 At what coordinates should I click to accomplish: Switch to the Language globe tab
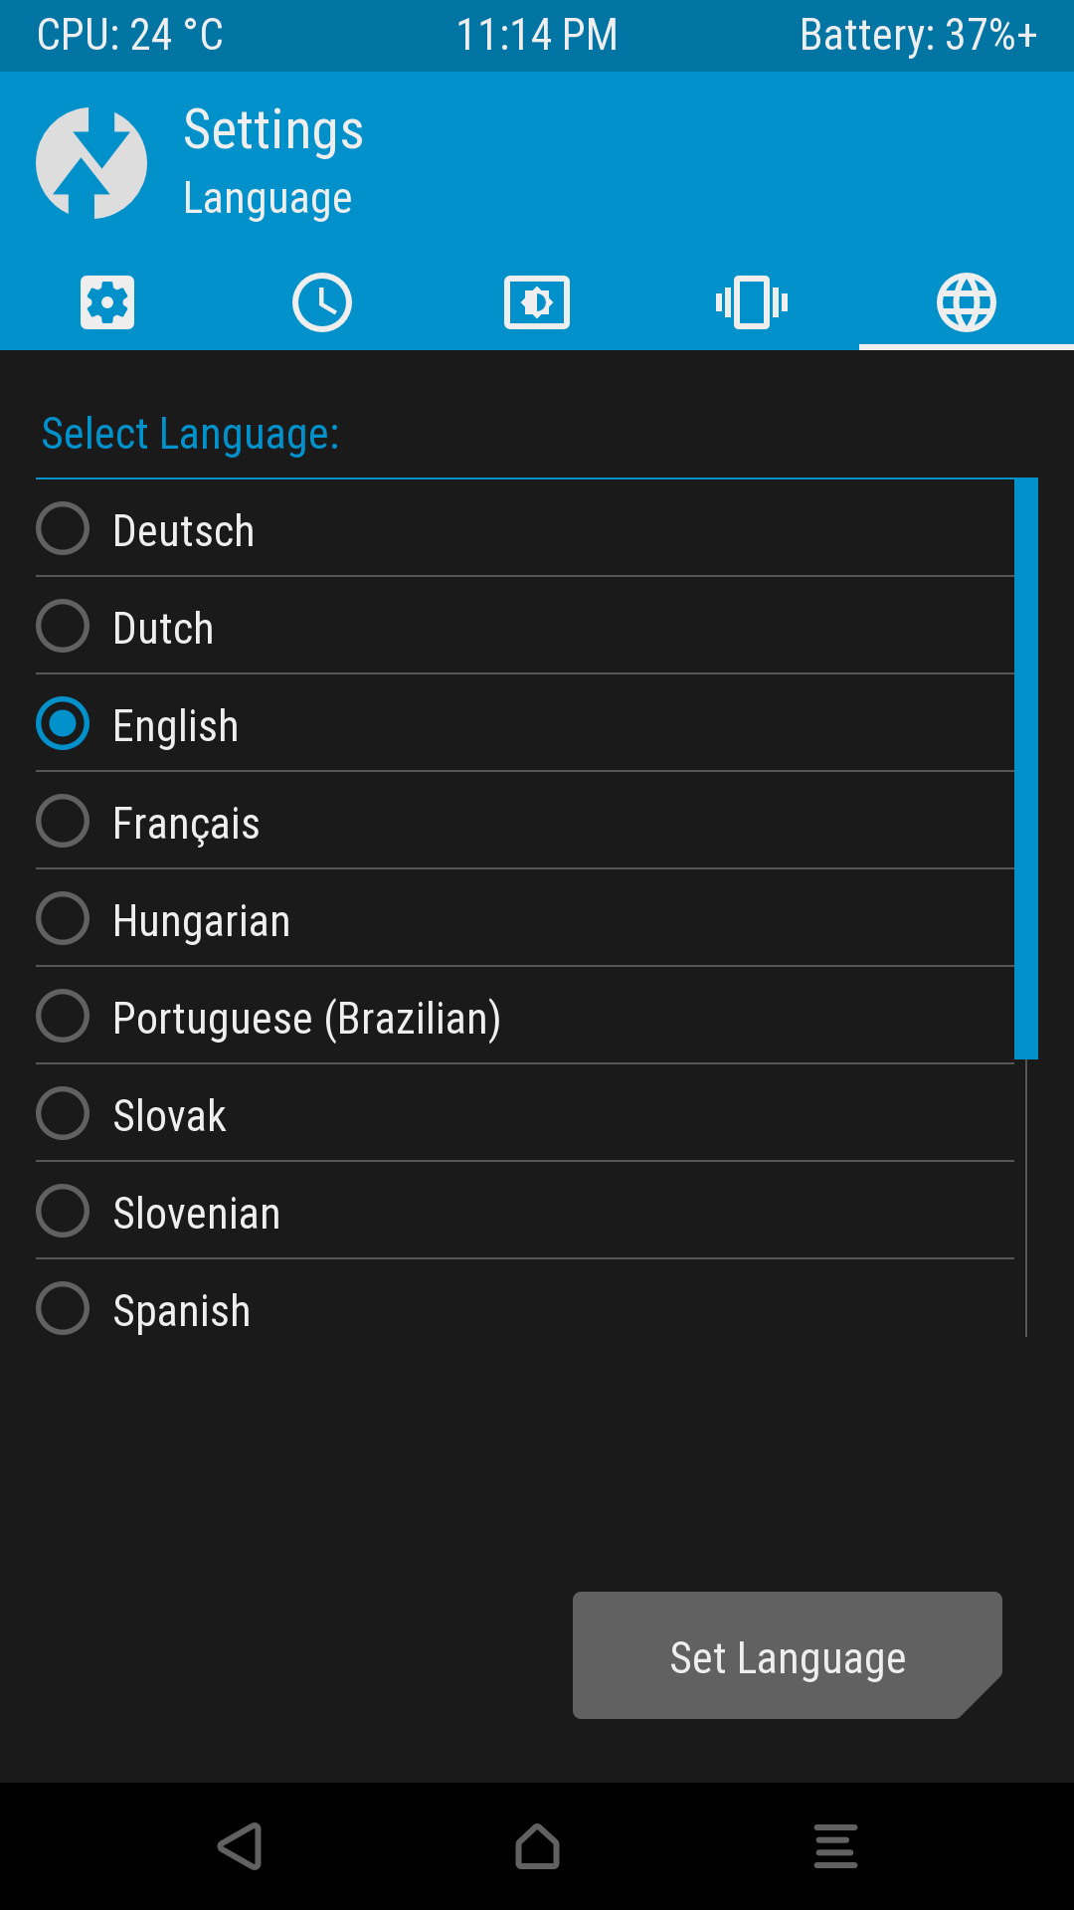tap(967, 301)
